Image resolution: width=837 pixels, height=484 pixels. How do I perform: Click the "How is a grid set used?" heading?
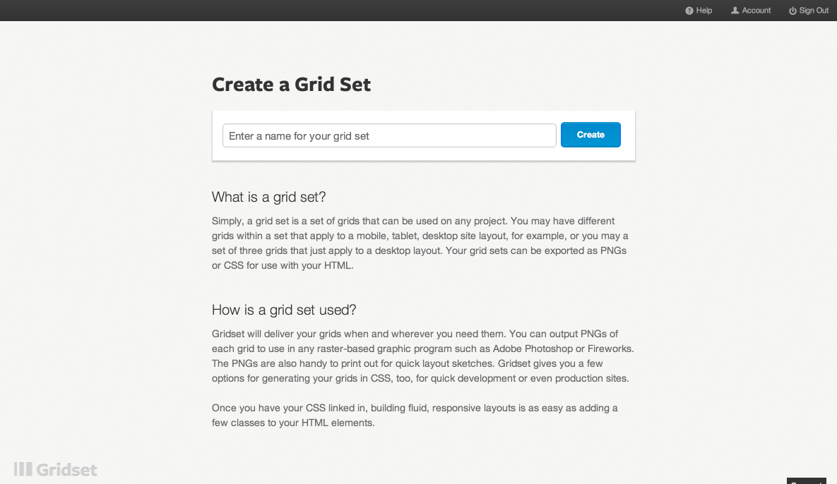(x=284, y=310)
